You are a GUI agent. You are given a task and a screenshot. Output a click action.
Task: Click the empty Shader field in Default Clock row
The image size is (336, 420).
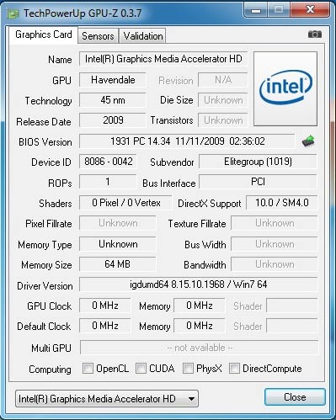tap(292, 326)
